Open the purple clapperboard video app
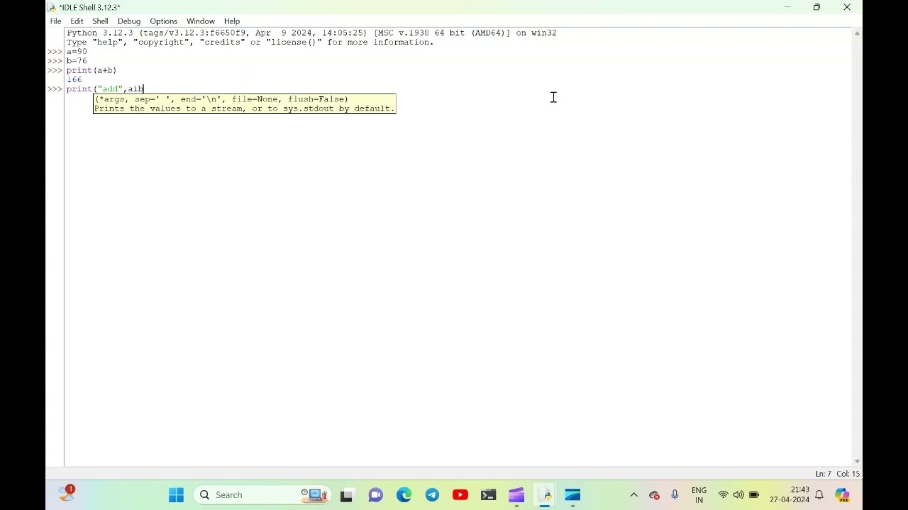Screen dimensions: 908x510 click(x=516, y=495)
